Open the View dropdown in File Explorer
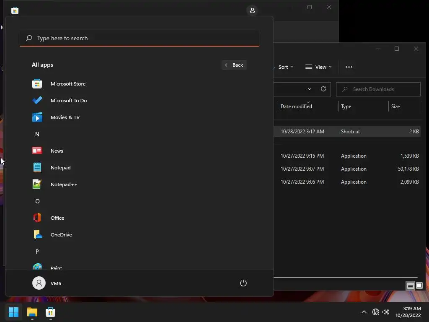Image resolution: width=429 pixels, height=322 pixels. click(318, 67)
